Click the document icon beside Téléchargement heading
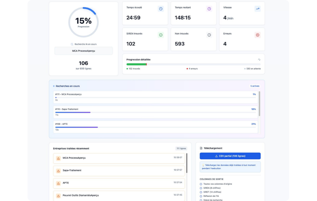Image resolution: width=317 pixels, height=201 pixels. coord(201,148)
